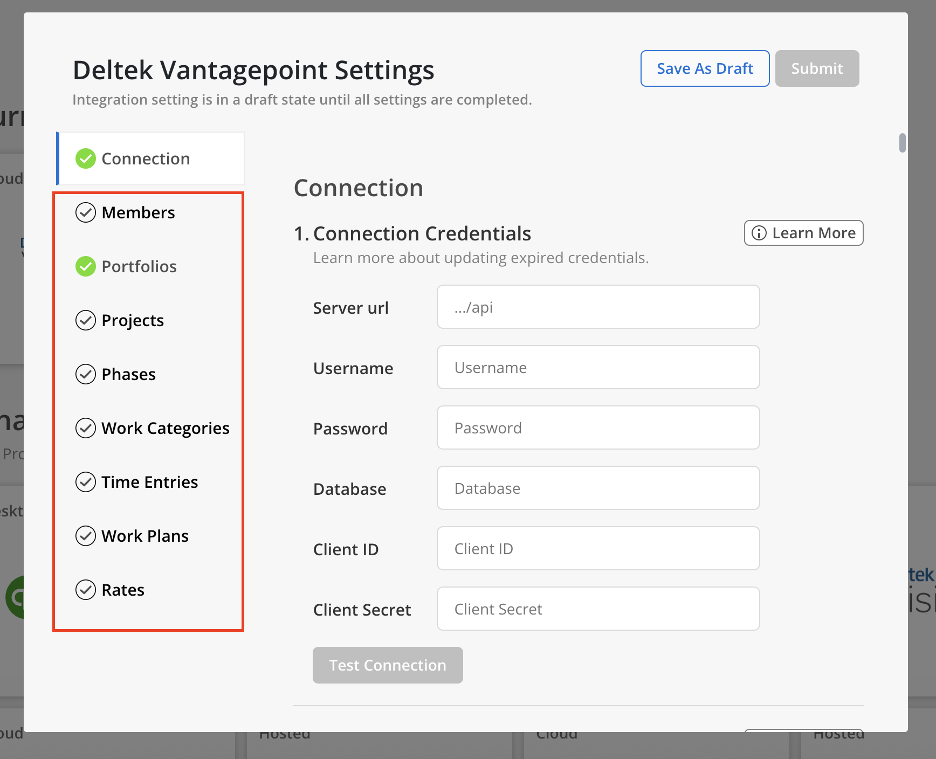This screenshot has height=759, width=936.
Task: Click the check icon beside Members
Action: tap(85, 212)
